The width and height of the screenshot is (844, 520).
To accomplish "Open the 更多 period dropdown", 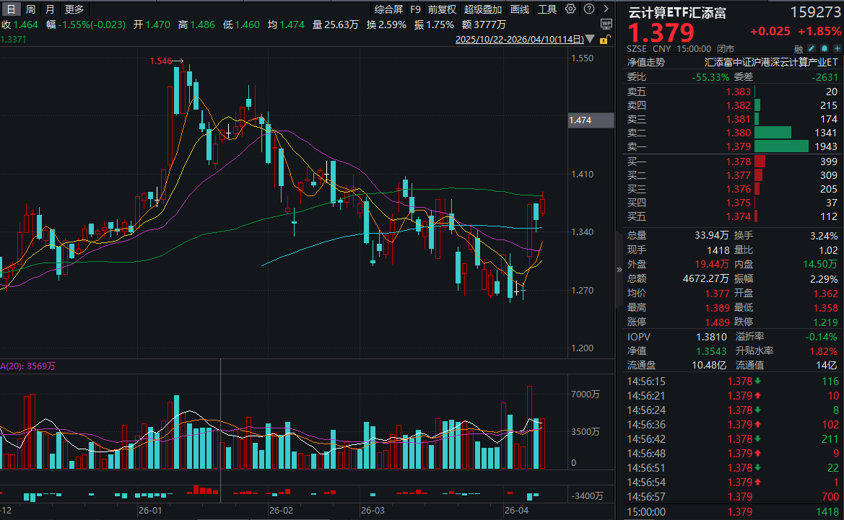I will 73,9.
